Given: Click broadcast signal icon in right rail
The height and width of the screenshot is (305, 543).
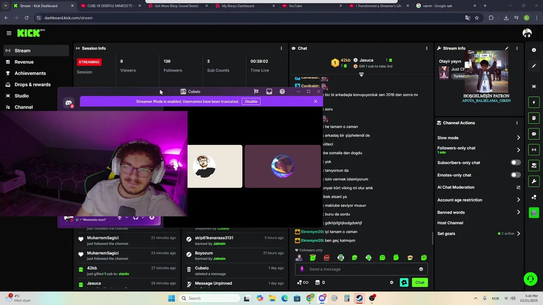Looking at the screenshot, I should 534,150.
